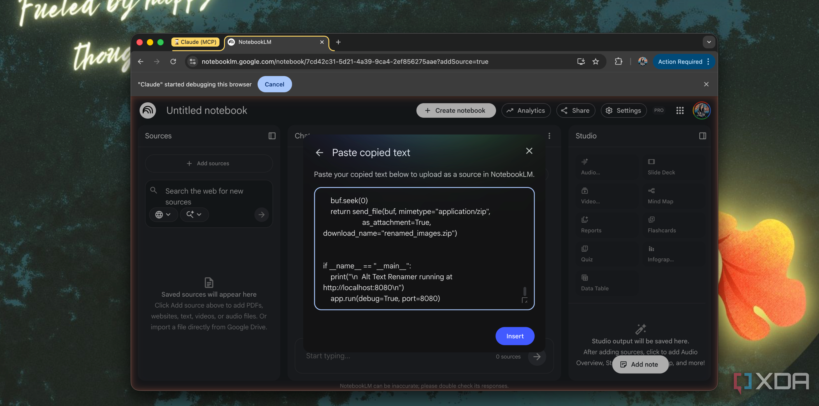Bookmark this page with the star icon
Screen dimensions: 819x406
[595, 62]
